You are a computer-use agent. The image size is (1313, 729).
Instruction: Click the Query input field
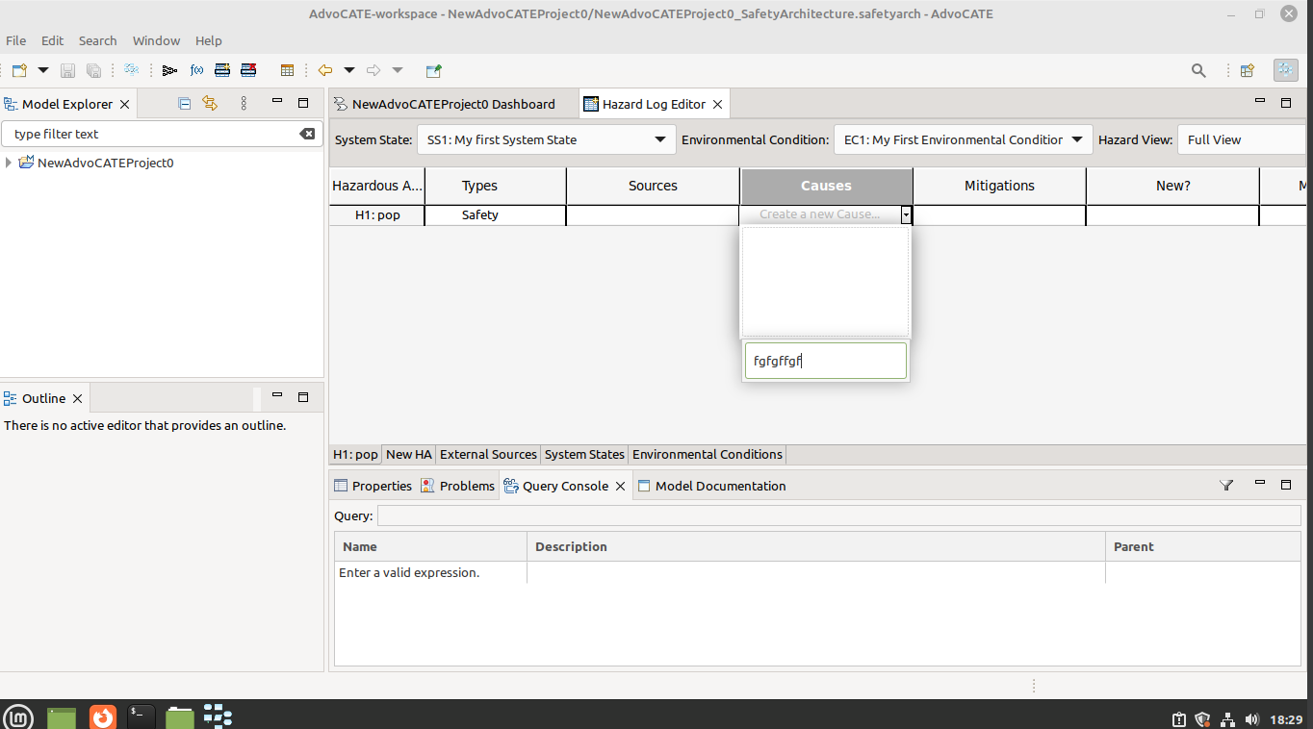(x=839, y=515)
